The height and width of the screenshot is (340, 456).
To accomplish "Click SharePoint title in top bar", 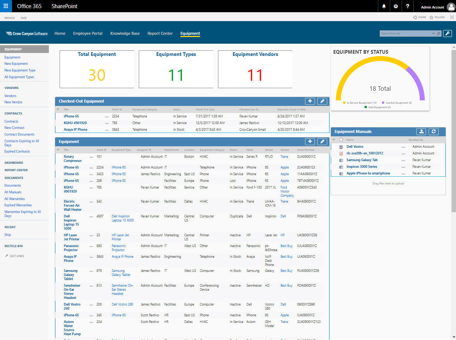I will tap(64, 6).
